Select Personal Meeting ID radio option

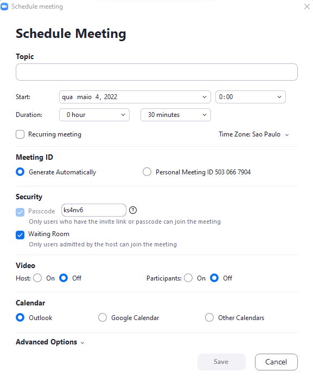tap(147, 172)
